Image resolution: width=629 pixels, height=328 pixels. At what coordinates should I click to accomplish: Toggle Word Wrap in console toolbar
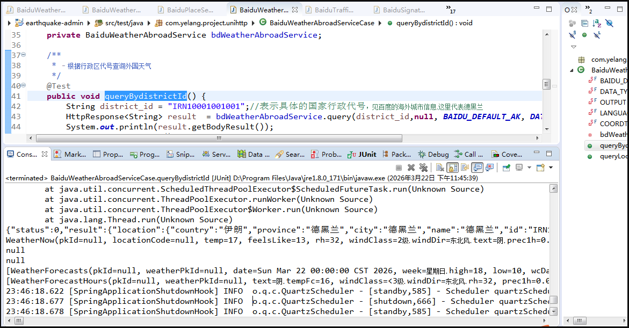coord(465,167)
